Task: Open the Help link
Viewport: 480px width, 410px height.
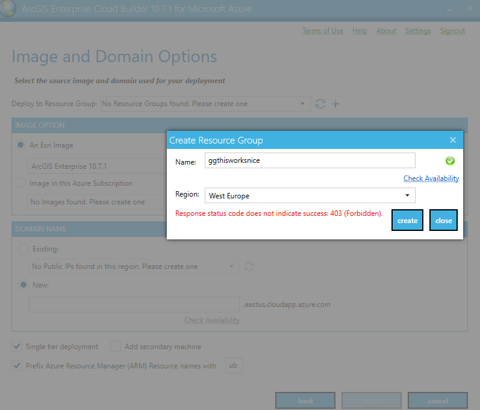Action: click(360, 31)
